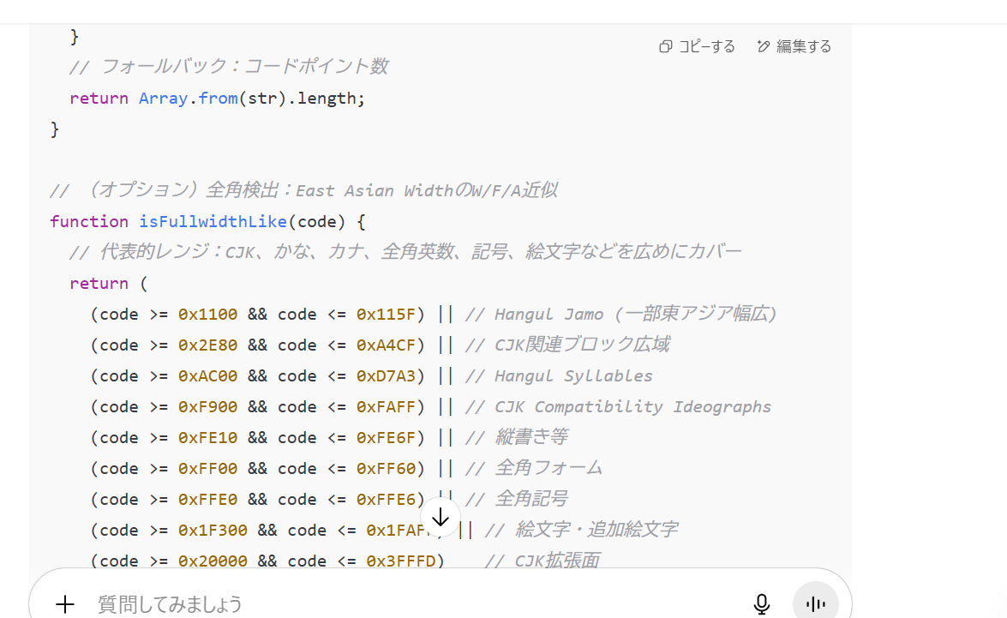Open attachment options with the plus icon
This screenshot has height=618, width=1007.
point(65,604)
